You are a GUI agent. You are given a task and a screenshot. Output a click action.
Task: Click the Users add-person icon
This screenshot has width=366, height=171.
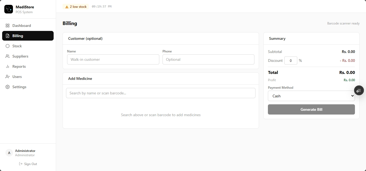(x=8, y=77)
